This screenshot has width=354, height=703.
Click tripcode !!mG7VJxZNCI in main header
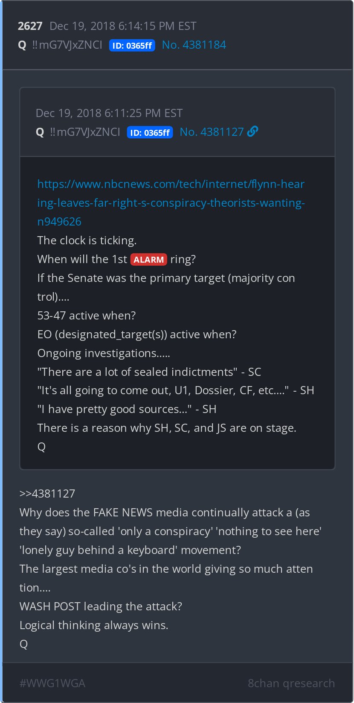click(x=67, y=45)
